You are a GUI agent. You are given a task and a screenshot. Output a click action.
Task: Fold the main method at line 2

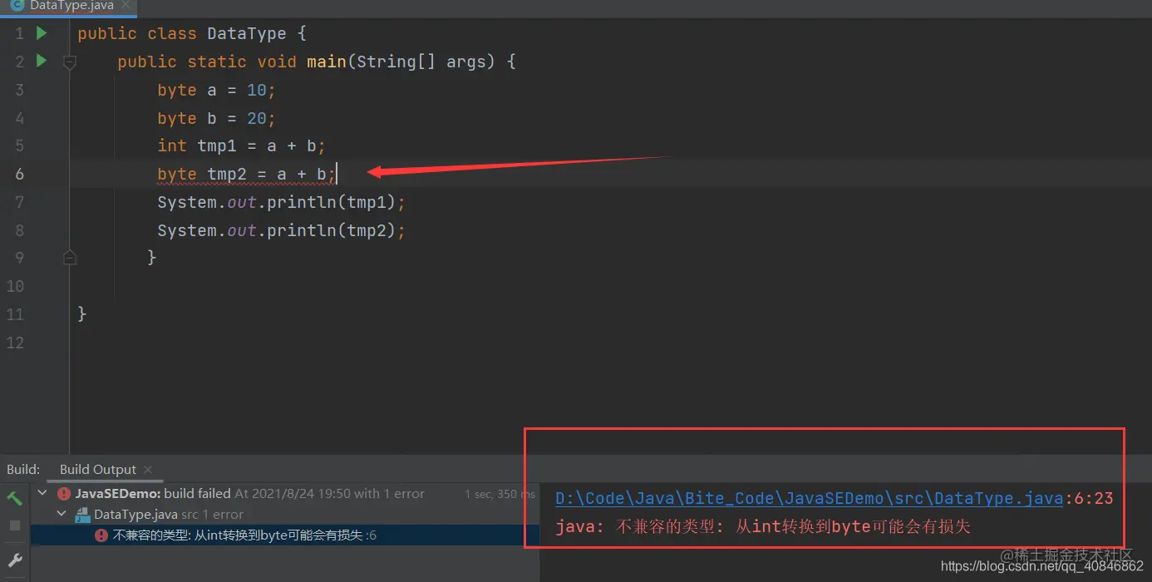tap(70, 62)
